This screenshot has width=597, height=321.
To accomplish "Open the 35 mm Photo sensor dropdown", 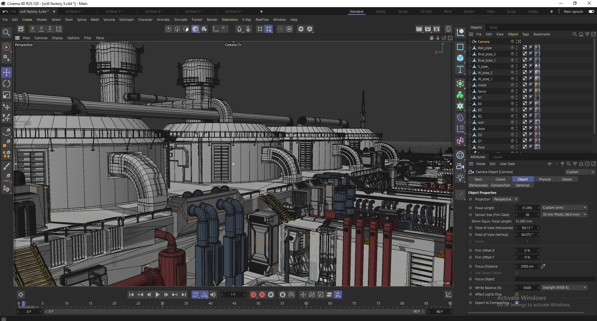I will click(x=564, y=214).
